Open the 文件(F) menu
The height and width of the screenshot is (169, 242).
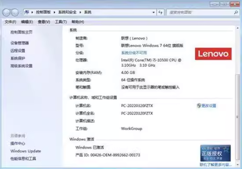coord(10,22)
